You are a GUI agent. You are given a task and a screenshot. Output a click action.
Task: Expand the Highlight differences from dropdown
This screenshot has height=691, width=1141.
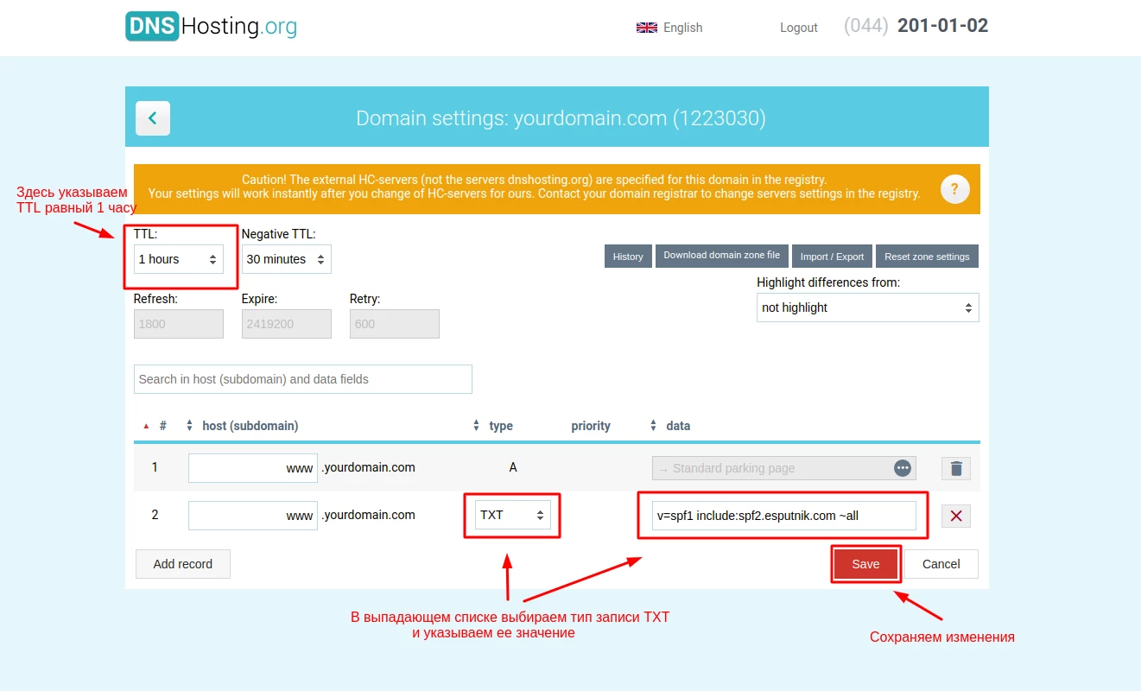[x=867, y=307]
